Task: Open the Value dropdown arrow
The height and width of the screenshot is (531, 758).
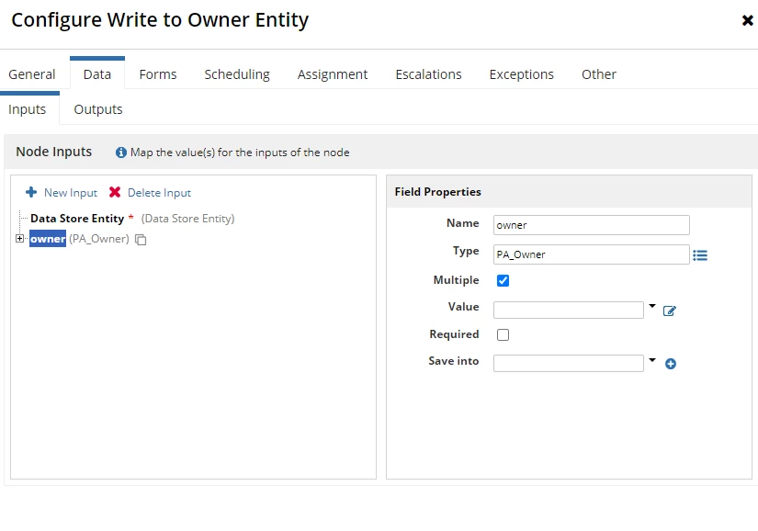Action: pos(652,306)
